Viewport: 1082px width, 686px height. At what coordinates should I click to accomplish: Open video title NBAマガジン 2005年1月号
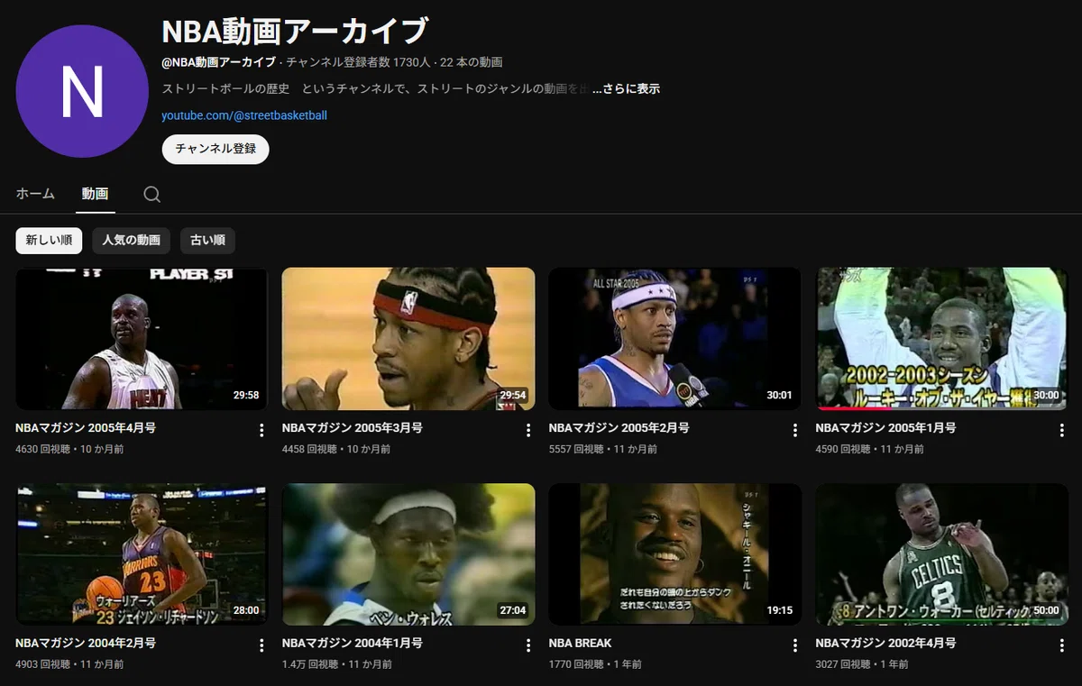coord(886,427)
